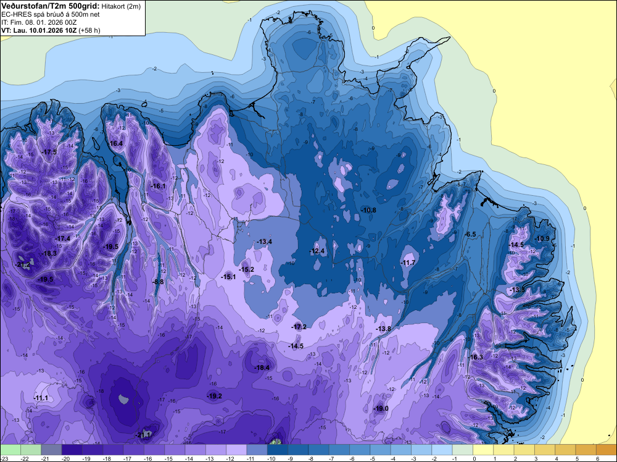The image size is (617, 462).
Task: Select the -21.2 temperature reading
Action: pyautogui.click(x=22, y=265)
